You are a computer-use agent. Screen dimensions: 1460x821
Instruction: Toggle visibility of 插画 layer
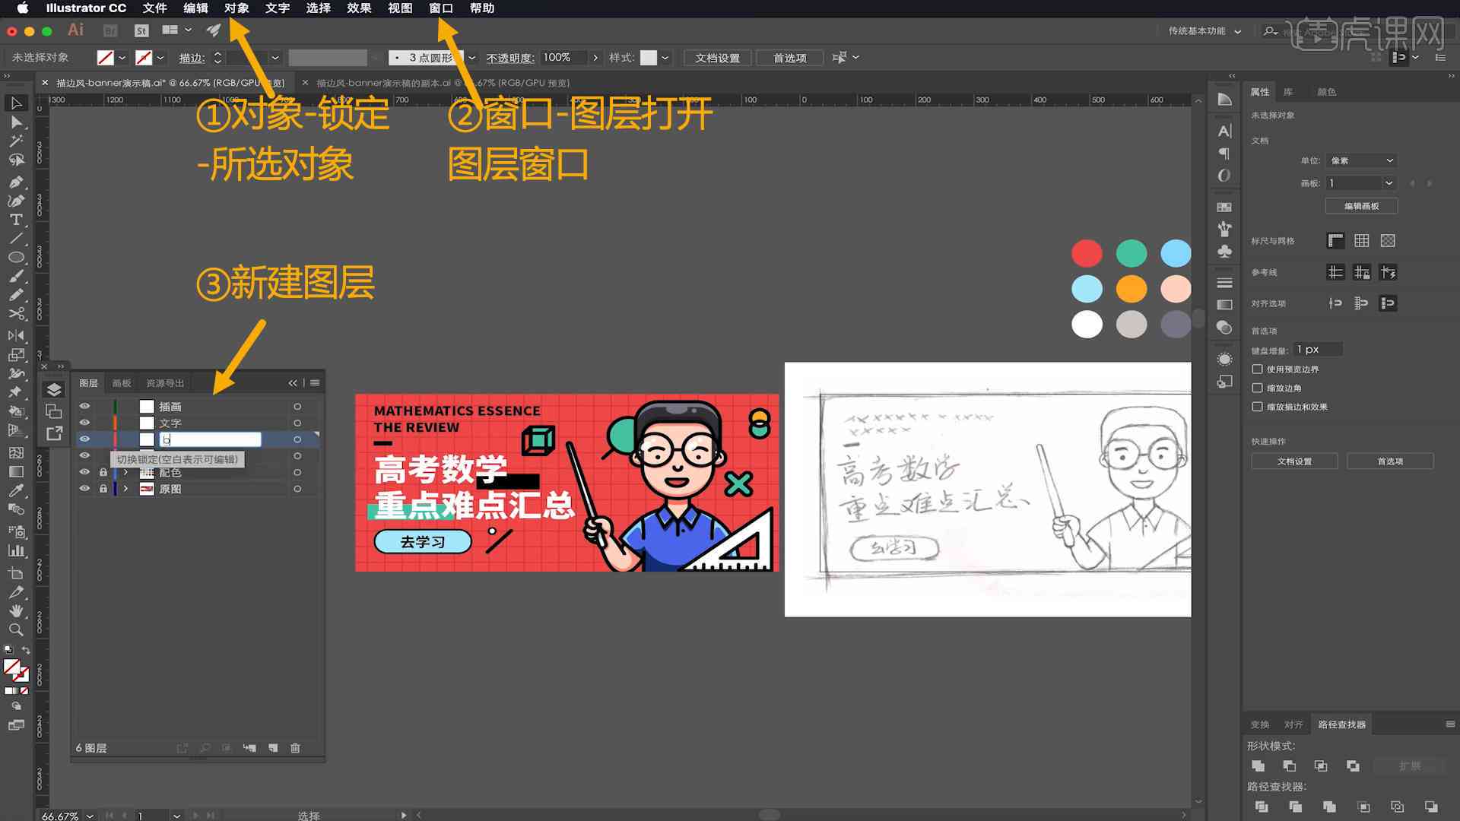coord(85,406)
